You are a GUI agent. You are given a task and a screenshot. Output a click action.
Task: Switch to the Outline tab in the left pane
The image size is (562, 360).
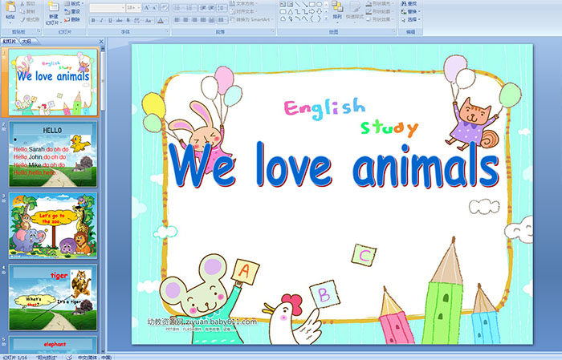coord(26,42)
